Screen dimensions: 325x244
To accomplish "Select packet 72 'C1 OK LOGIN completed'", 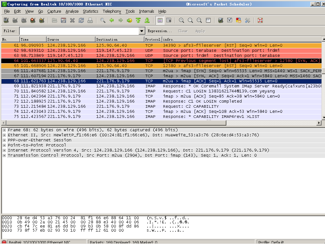I will pyautogui.click(x=162, y=101).
